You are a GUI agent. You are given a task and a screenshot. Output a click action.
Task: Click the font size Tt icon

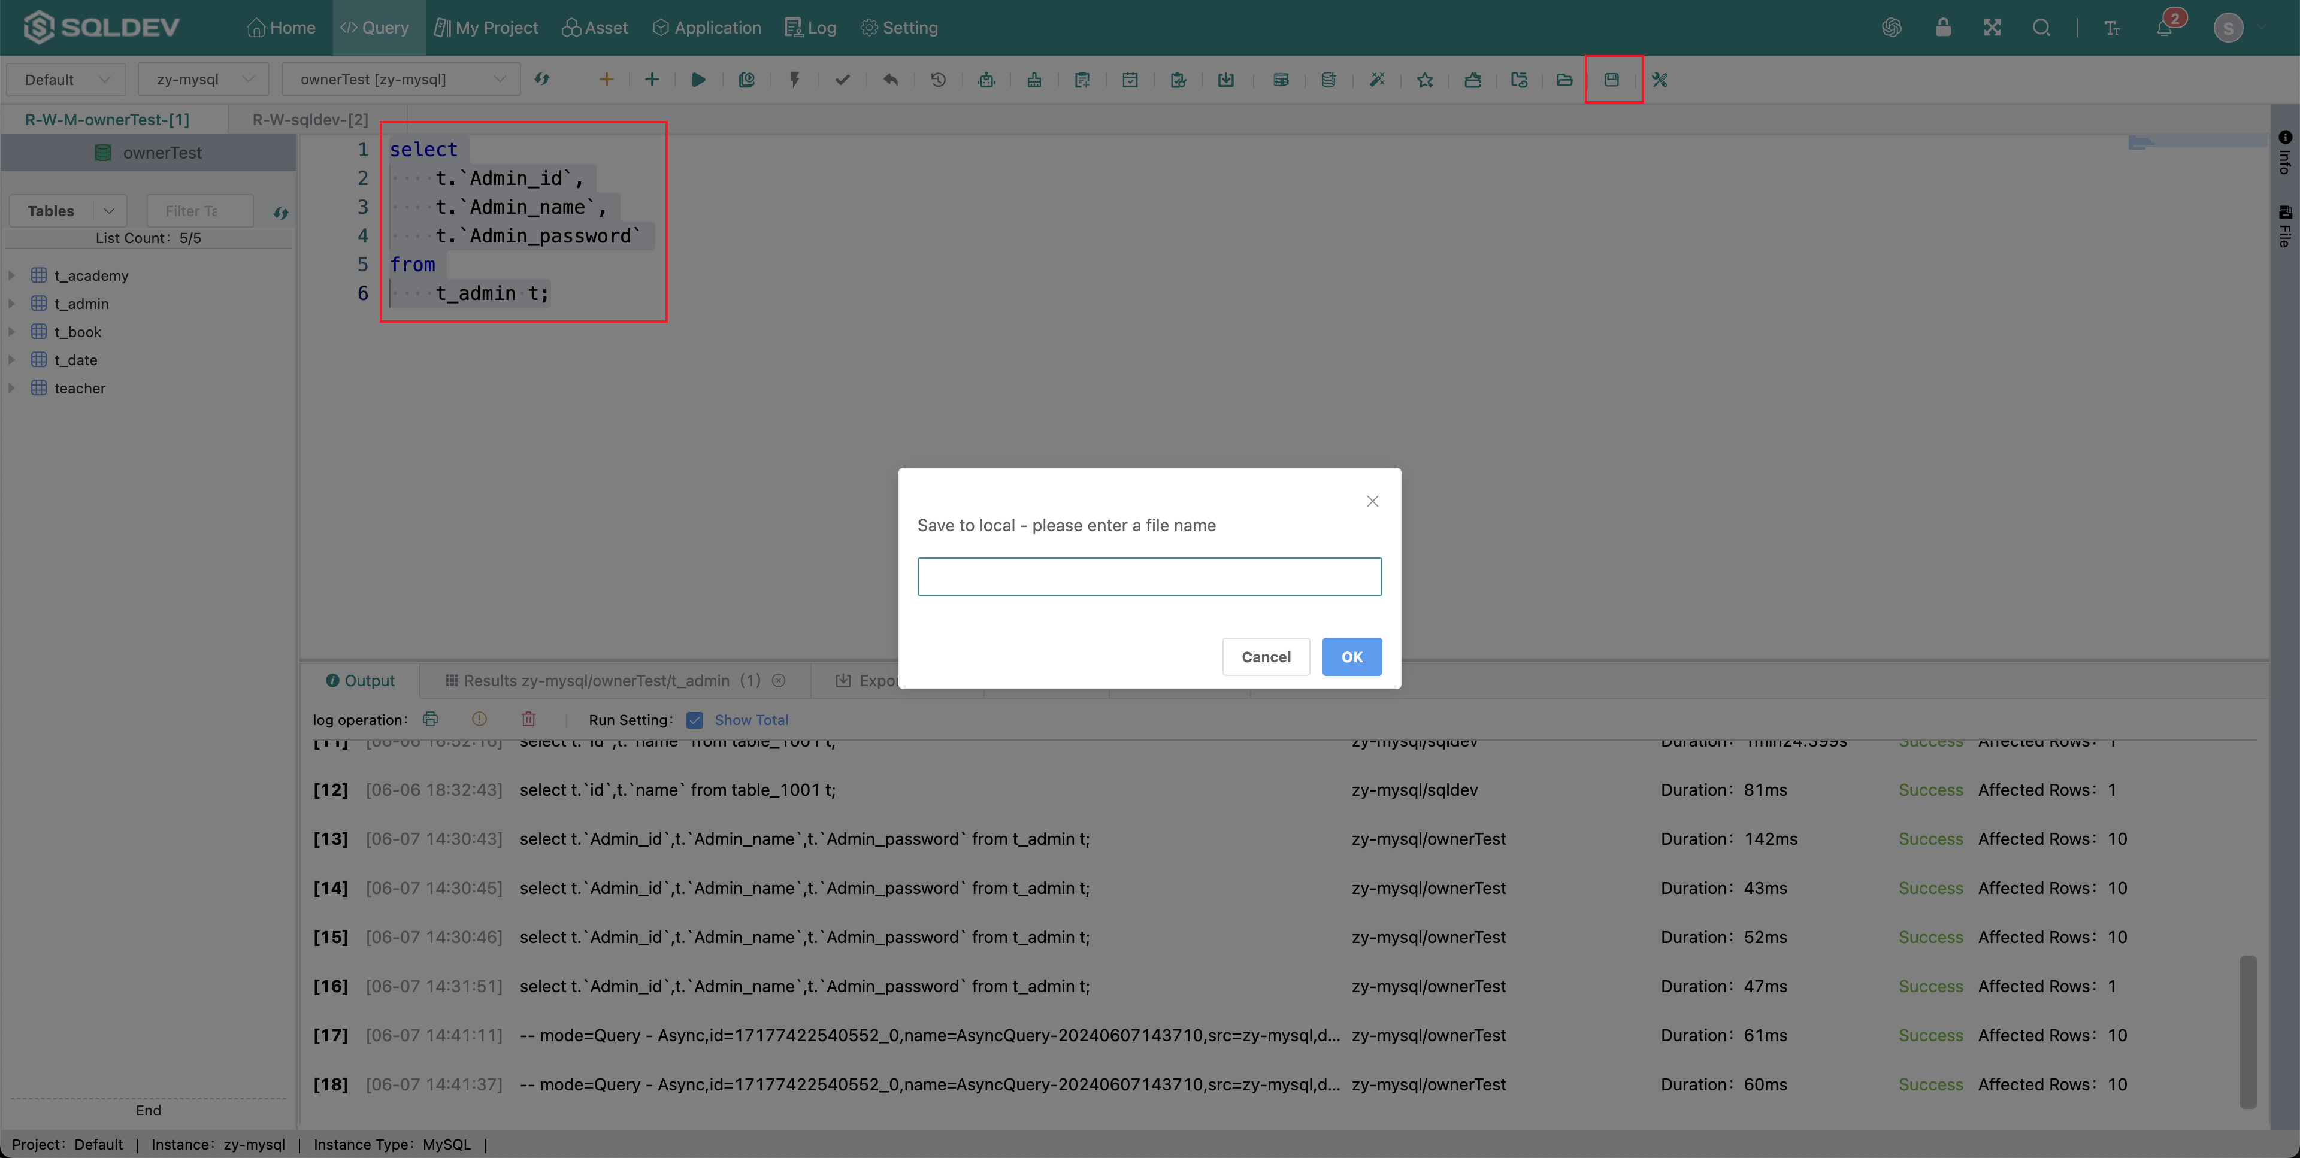[2111, 28]
